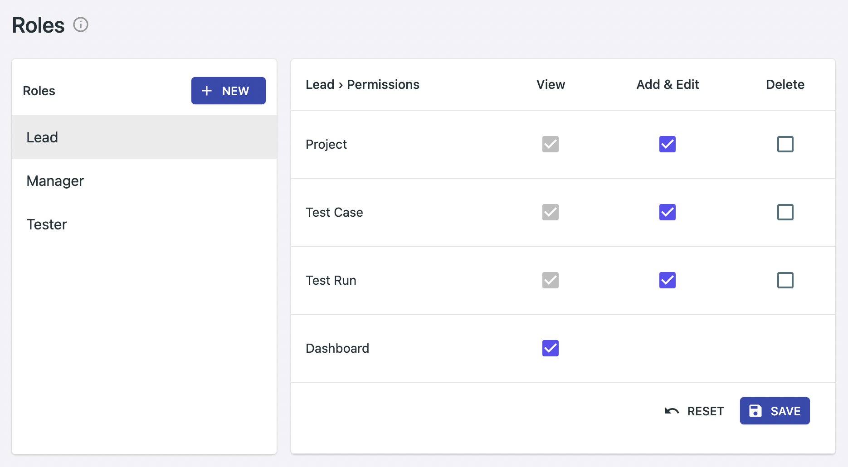Toggle Test Run View checkbox

pos(550,280)
